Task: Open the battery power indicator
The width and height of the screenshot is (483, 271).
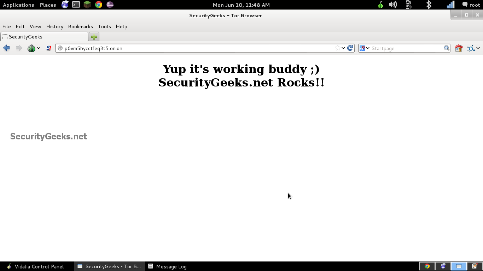Action: tap(409, 5)
